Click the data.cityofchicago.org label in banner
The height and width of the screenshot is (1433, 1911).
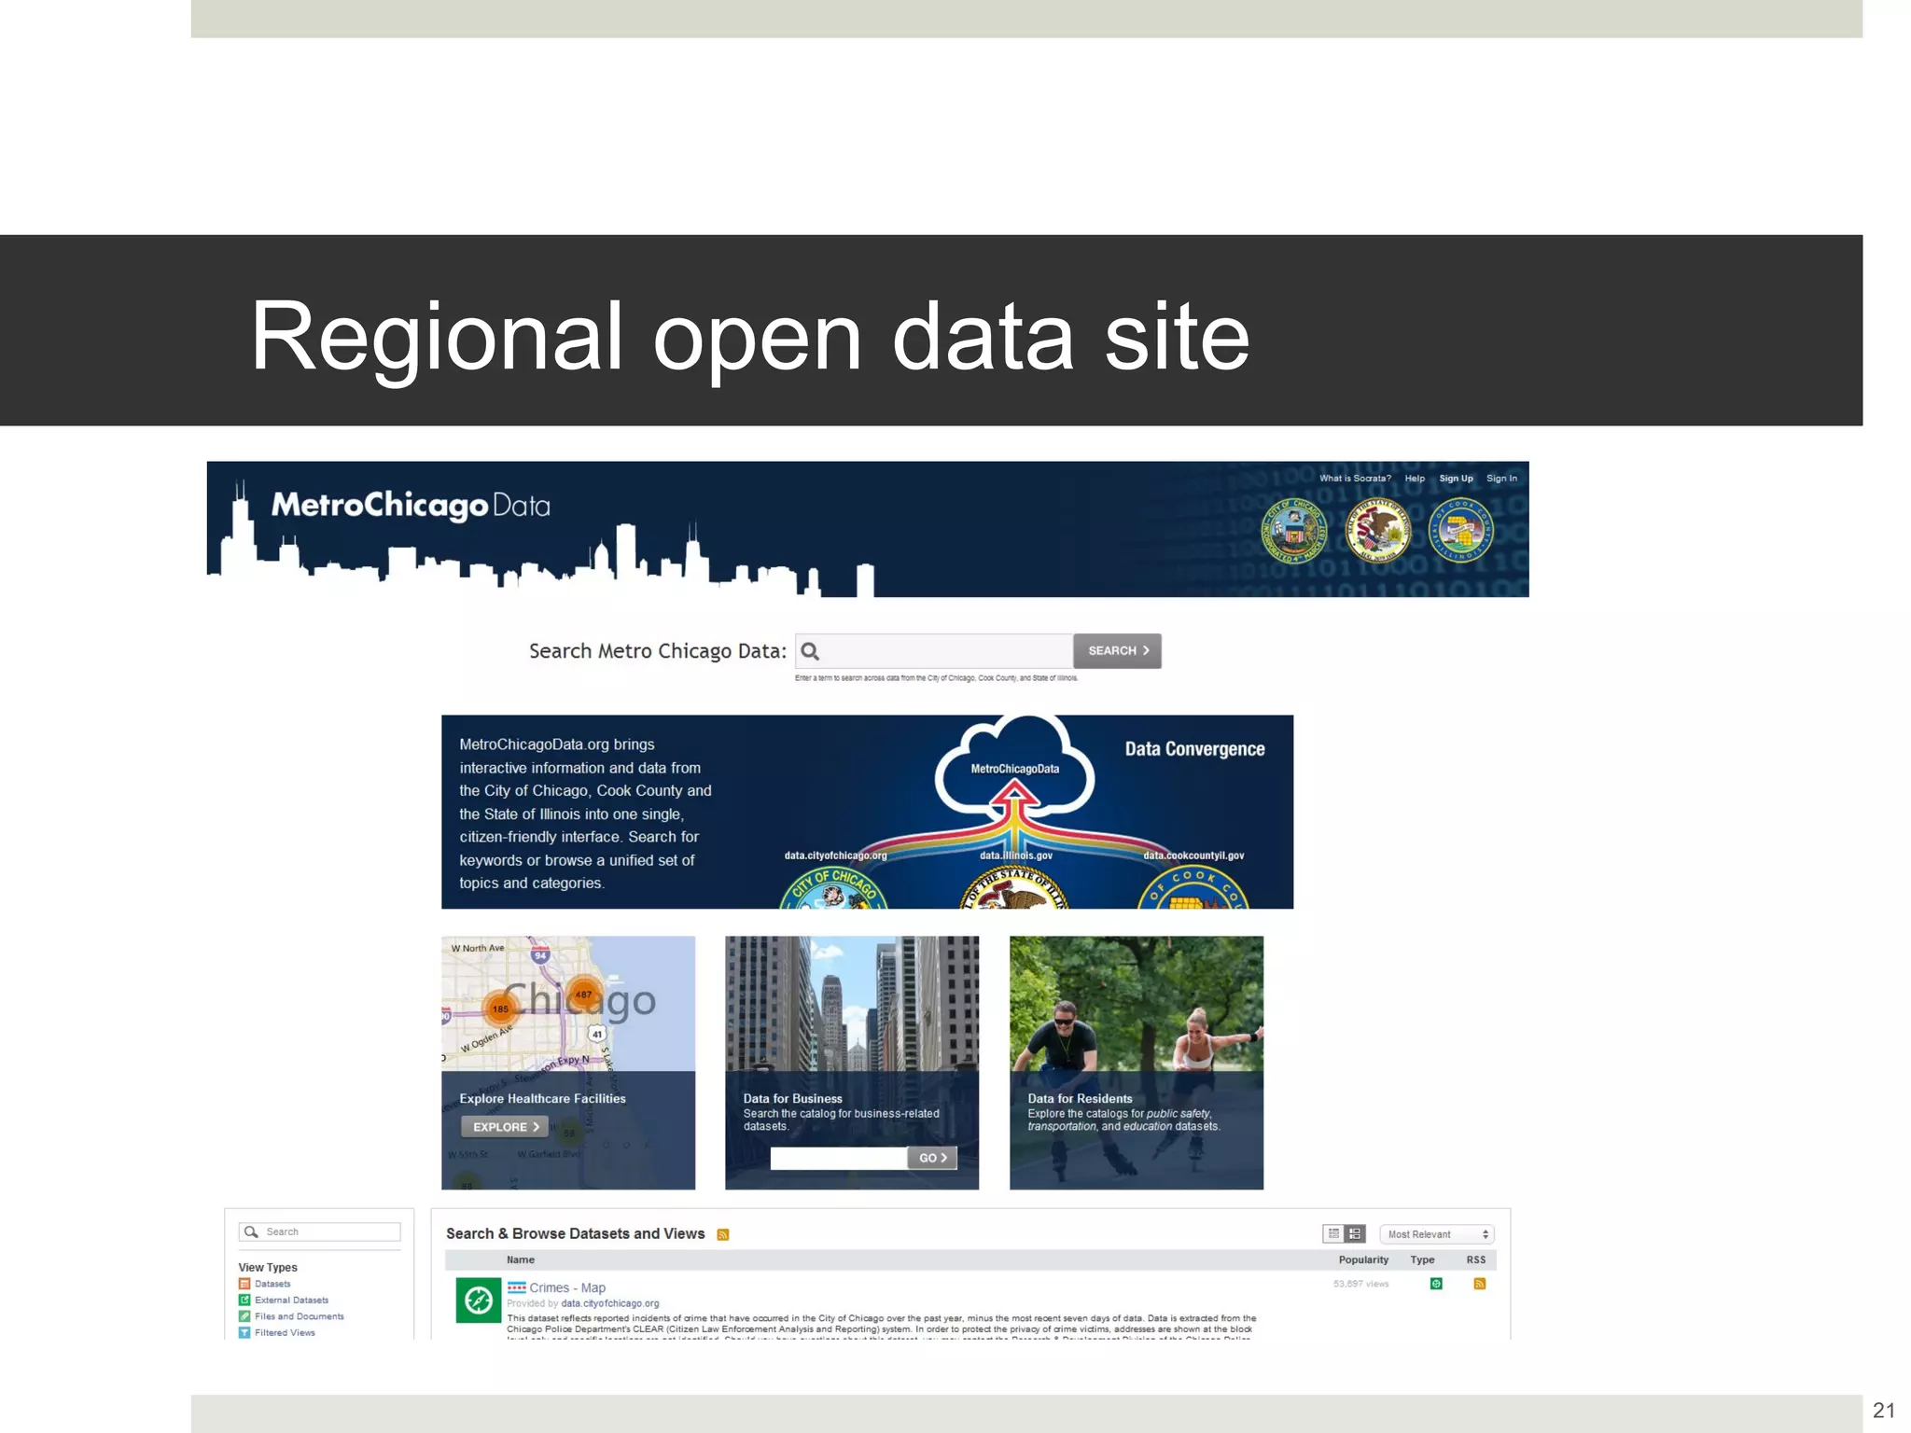(835, 856)
